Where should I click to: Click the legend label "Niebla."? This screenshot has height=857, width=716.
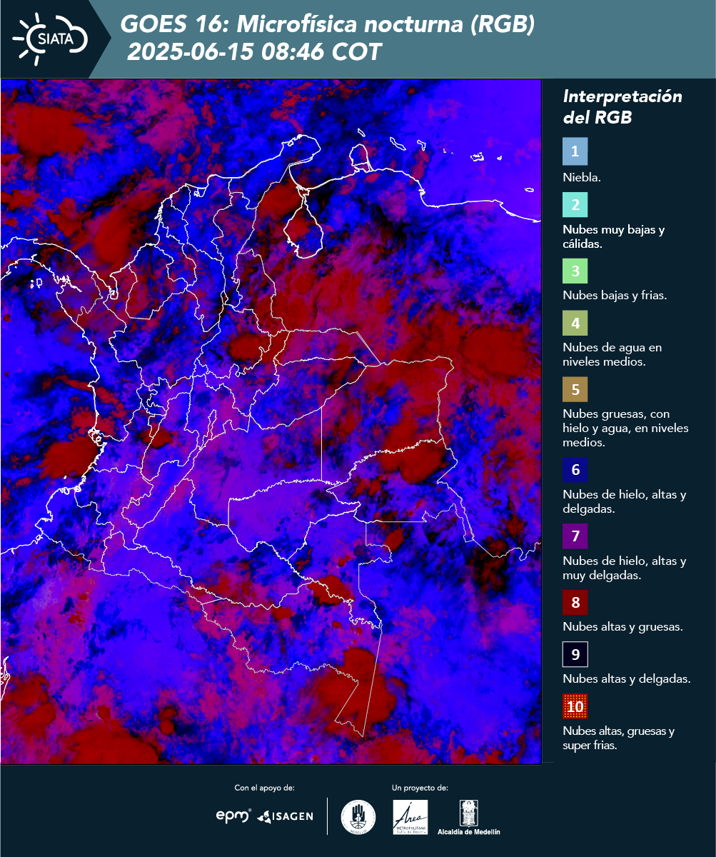[x=582, y=177]
